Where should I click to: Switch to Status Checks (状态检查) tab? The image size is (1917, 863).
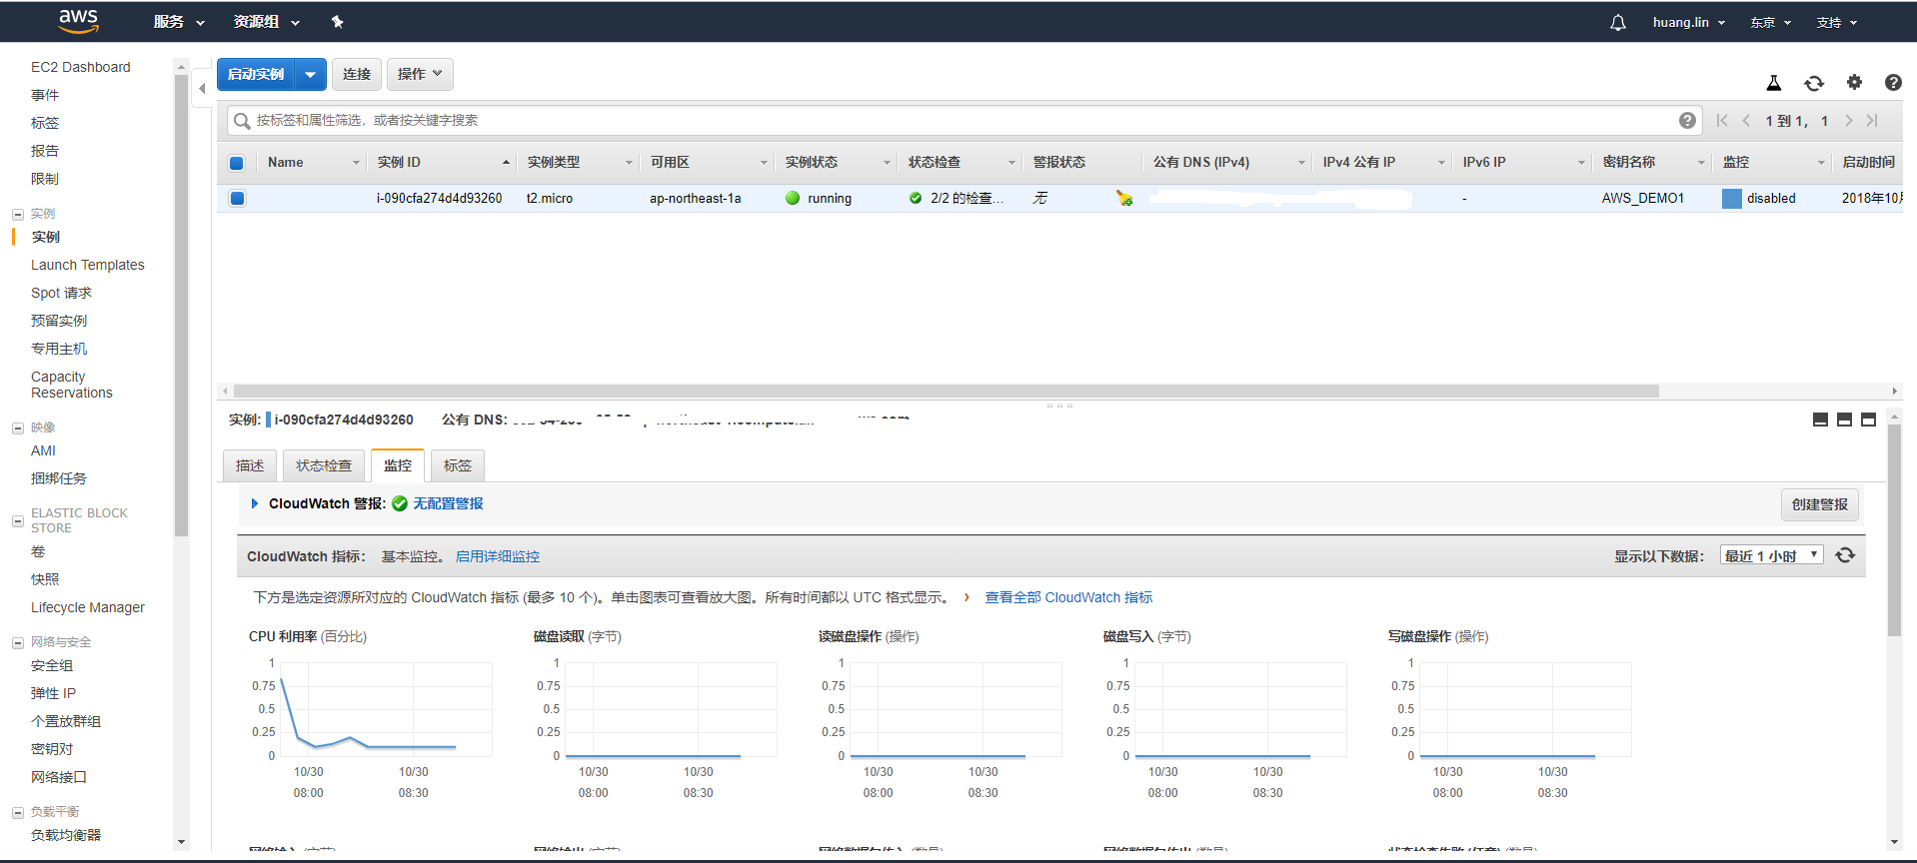pyautogui.click(x=324, y=465)
